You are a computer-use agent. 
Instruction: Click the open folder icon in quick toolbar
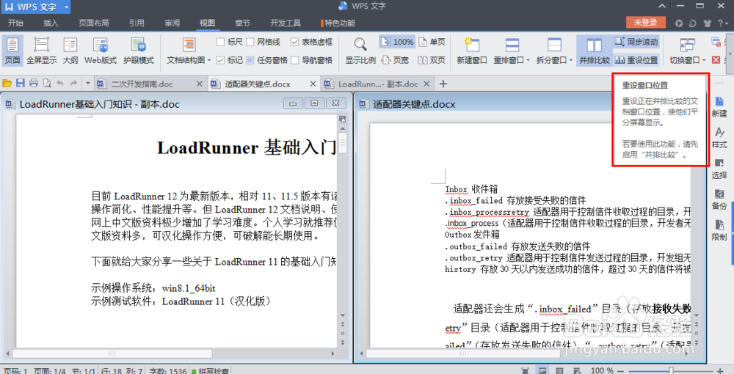pyautogui.click(x=7, y=83)
